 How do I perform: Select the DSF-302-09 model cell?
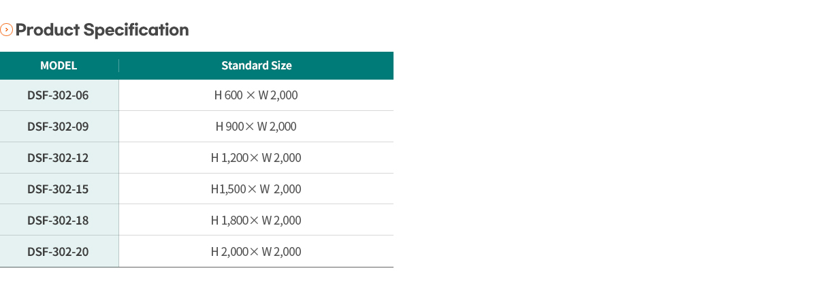(59, 127)
